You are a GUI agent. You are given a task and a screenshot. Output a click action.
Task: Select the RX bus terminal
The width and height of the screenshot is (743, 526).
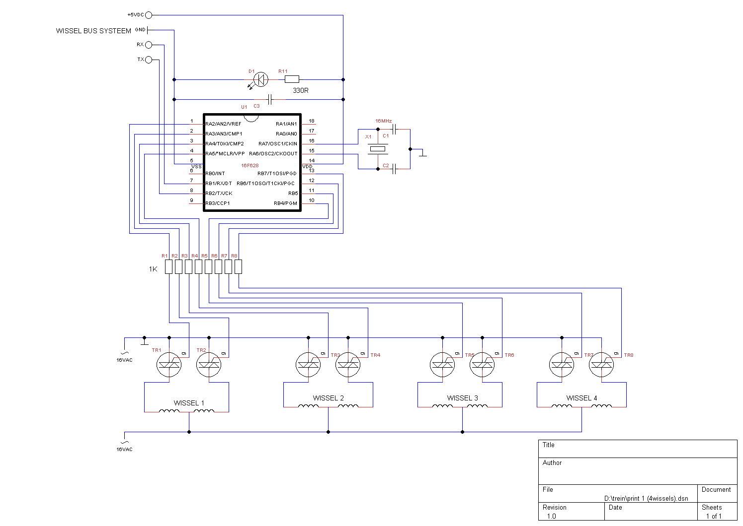point(148,45)
